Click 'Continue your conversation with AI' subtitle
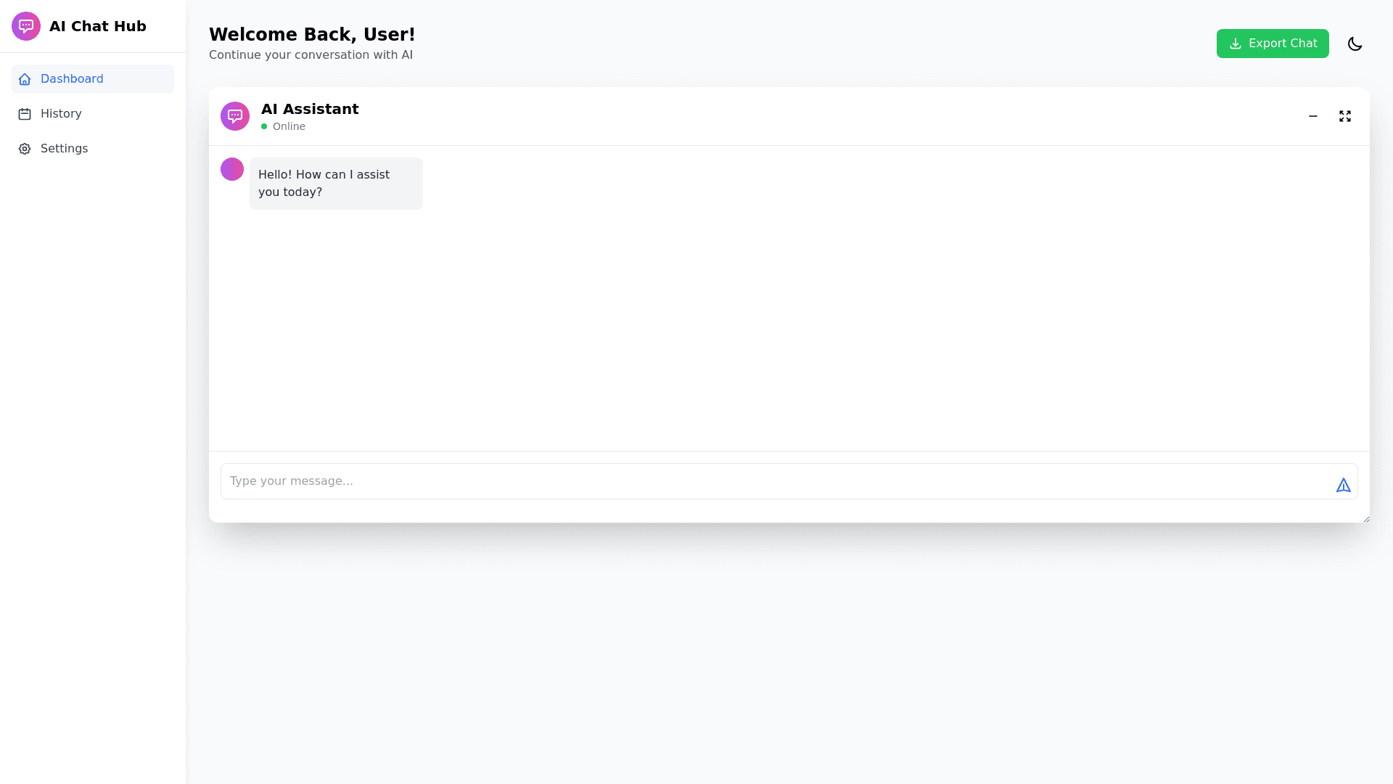The width and height of the screenshot is (1393, 784). tap(311, 55)
